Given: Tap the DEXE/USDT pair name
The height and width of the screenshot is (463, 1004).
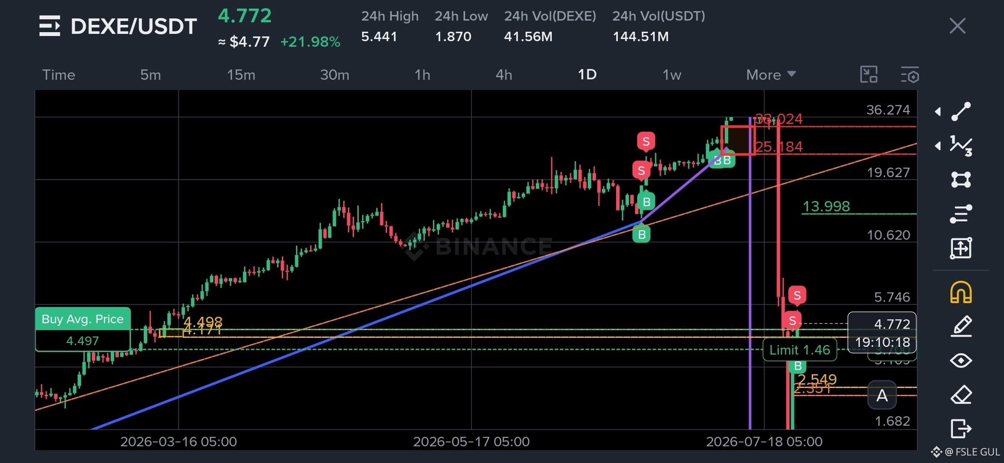Looking at the screenshot, I should click(x=133, y=26).
